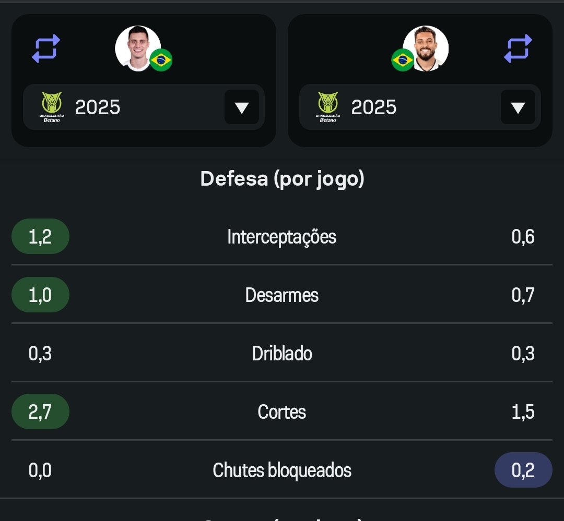Open the right 2025 season dropdown arrow
Screen dimensions: 564x521
pyautogui.click(x=518, y=107)
